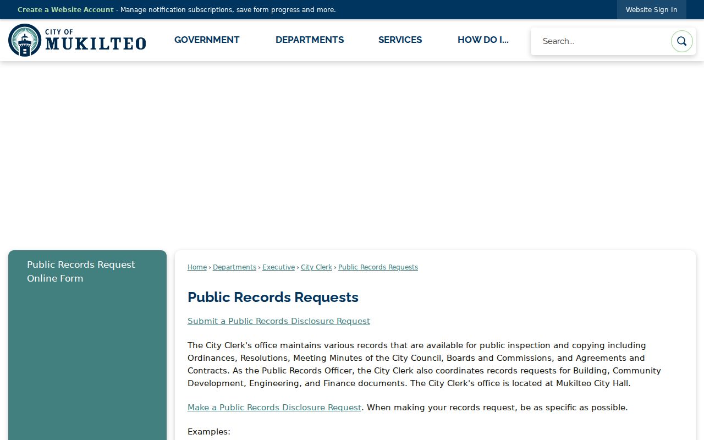The width and height of the screenshot is (704, 440).
Task: Click the Departments breadcrumb link
Action: click(x=234, y=267)
